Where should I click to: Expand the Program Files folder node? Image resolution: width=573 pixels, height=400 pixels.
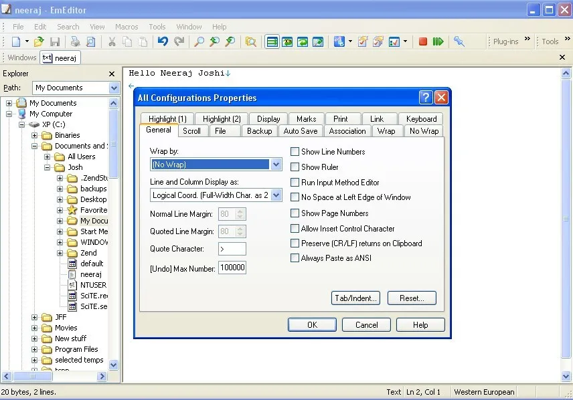click(34, 350)
